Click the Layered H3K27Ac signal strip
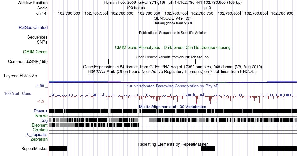297x156 pixels. [x=173, y=82]
